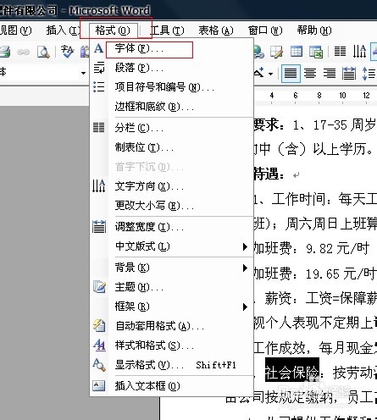
Task: Choose 制表位 from the Format menu
Action: (171, 147)
